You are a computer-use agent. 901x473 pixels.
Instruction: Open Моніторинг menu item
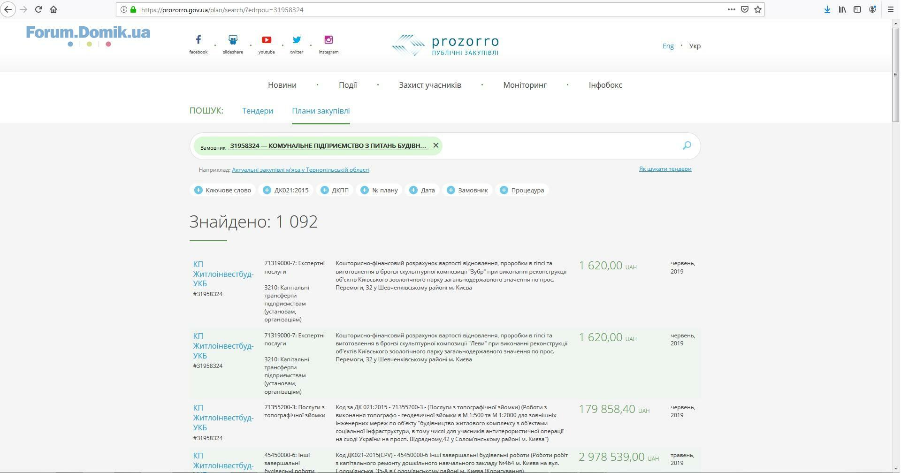[x=525, y=85]
